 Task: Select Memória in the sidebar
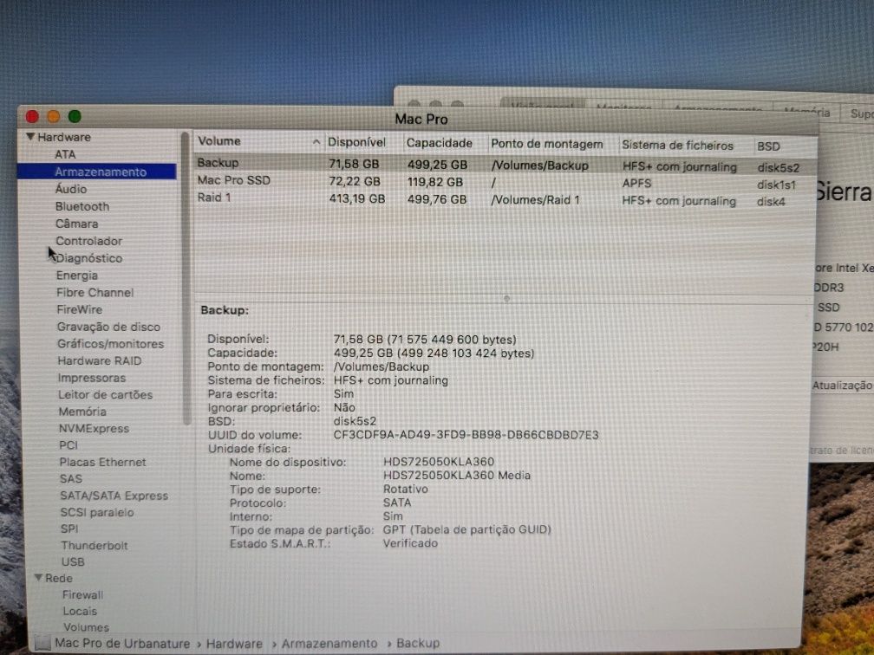(x=82, y=411)
